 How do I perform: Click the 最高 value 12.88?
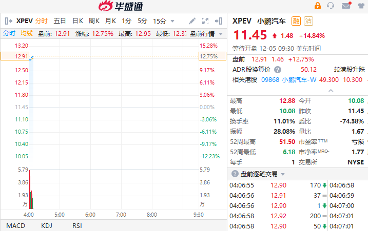pos(287,101)
